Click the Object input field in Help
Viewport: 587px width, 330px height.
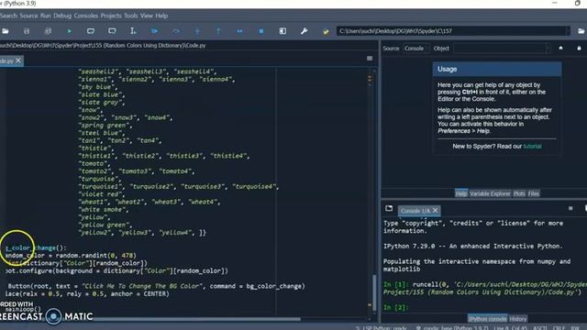pyautogui.click(x=502, y=49)
